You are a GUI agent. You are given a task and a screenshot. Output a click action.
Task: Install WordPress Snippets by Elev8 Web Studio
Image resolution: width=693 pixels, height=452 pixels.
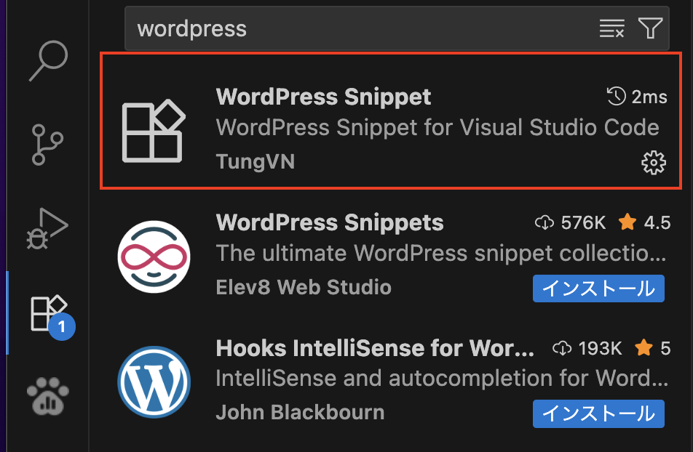(598, 288)
